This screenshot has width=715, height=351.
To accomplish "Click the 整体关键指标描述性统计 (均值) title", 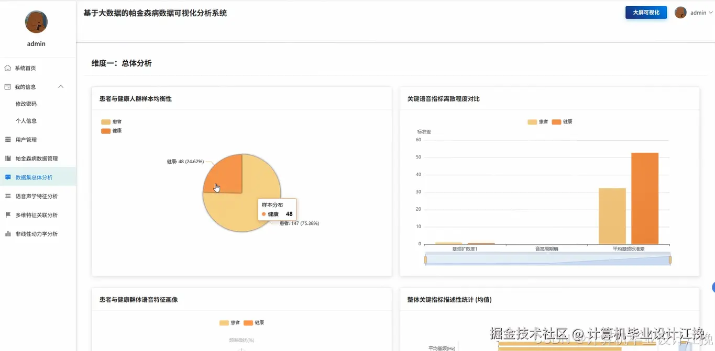I will click(x=449, y=300).
